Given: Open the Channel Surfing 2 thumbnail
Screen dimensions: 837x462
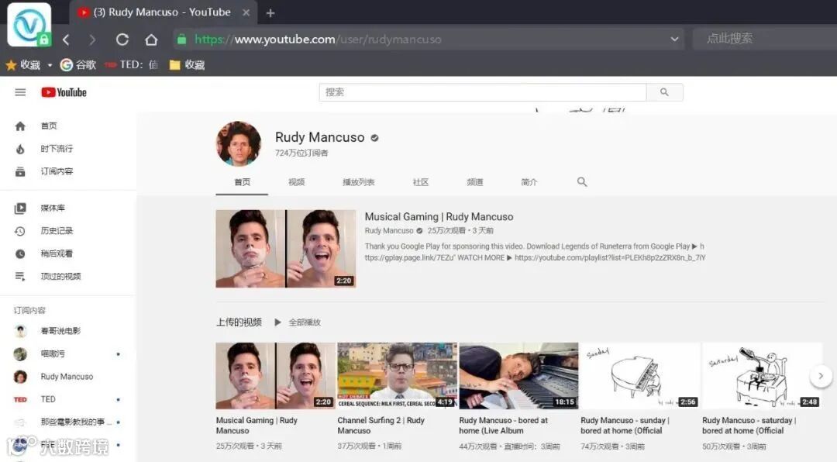Looking at the screenshot, I should (x=397, y=376).
